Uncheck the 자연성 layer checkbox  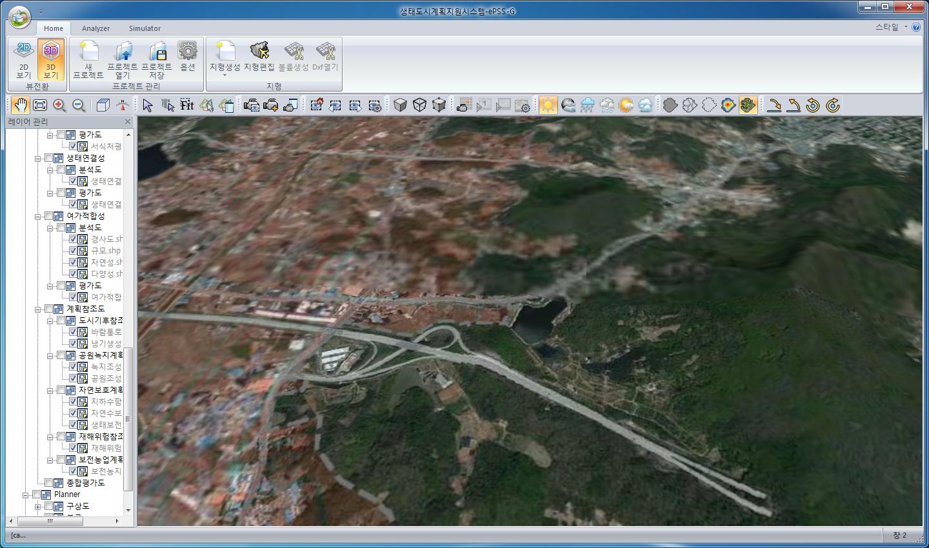click(x=73, y=262)
